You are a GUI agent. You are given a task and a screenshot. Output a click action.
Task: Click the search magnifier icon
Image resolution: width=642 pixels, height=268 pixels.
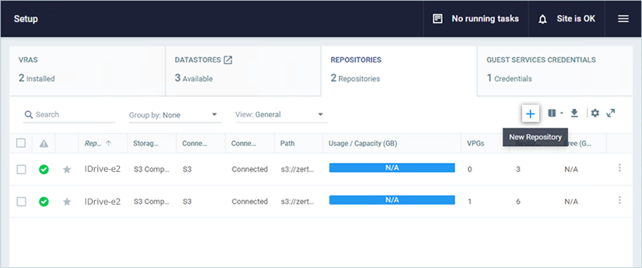tap(29, 115)
